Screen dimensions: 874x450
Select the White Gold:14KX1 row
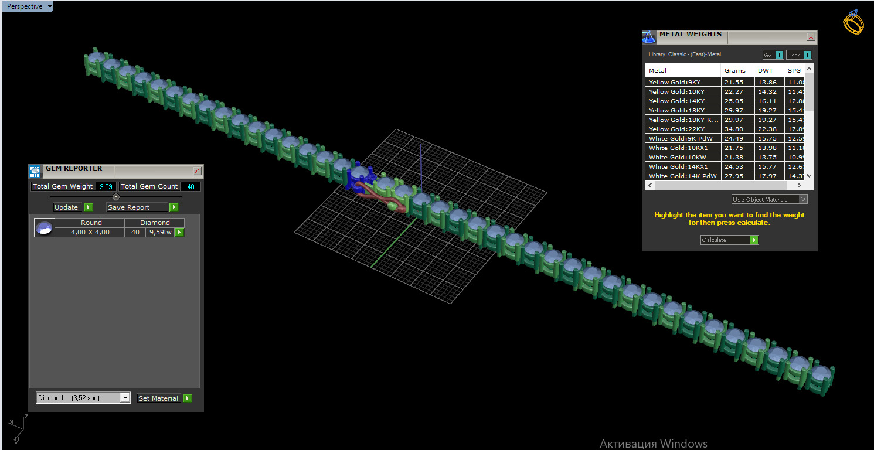[725, 166]
